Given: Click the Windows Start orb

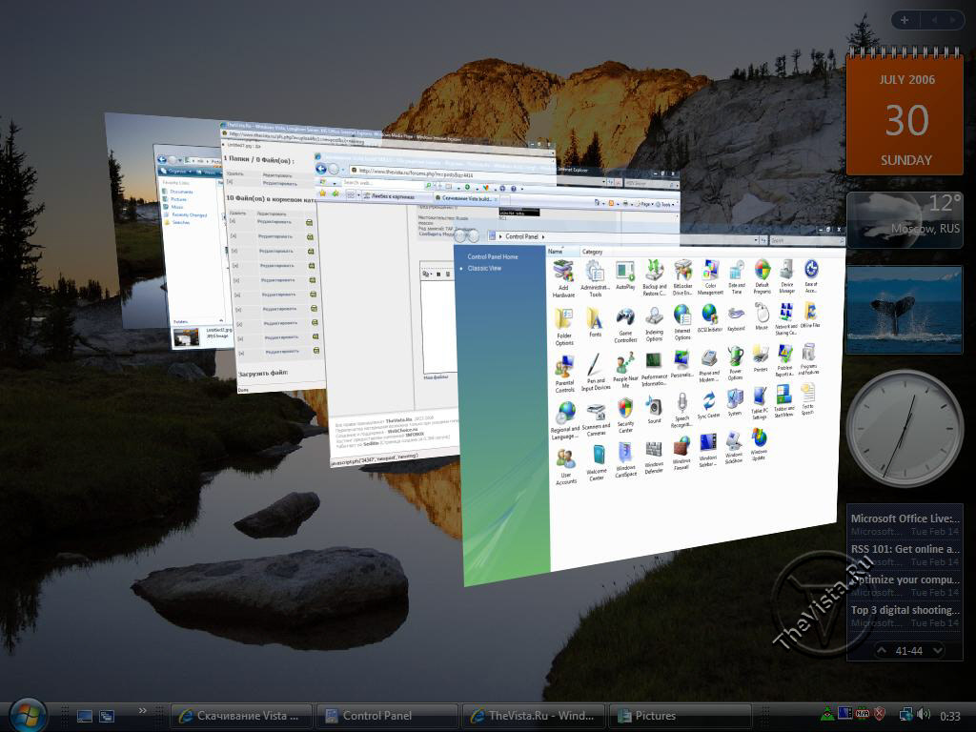Looking at the screenshot, I should click(x=27, y=715).
